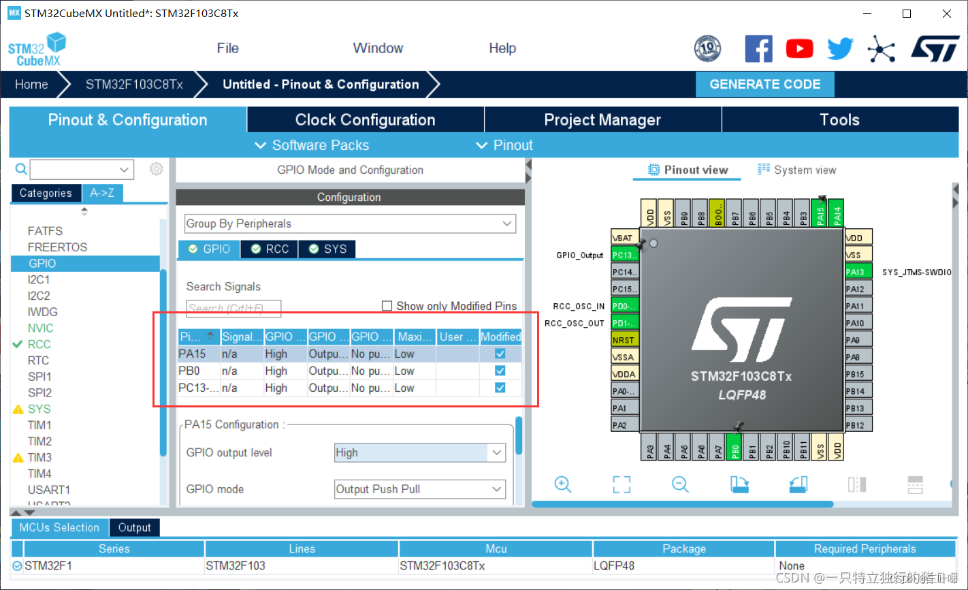The width and height of the screenshot is (968, 590).
Task: Toggle the split view icon below the chip
Action: [x=857, y=484]
